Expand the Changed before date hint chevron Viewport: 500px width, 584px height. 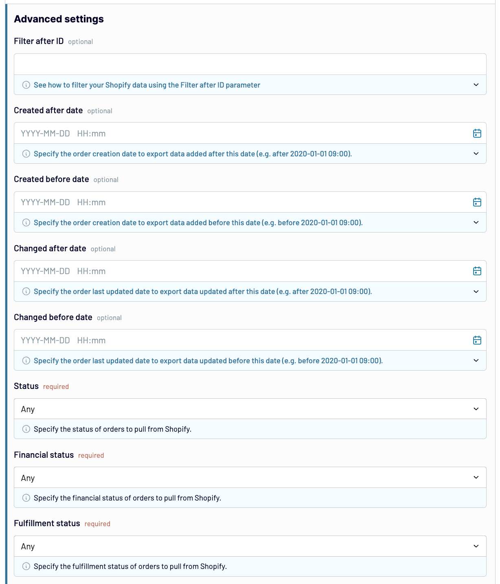click(x=476, y=361)
